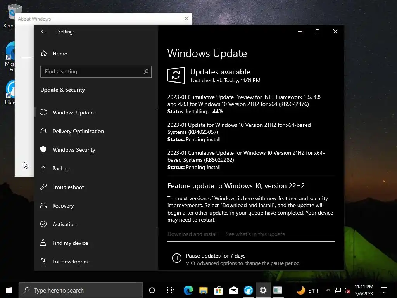This screenshot has height=298, width=397.
Task: Close the About Windows dialog
Action: click(x=186, y=19)
